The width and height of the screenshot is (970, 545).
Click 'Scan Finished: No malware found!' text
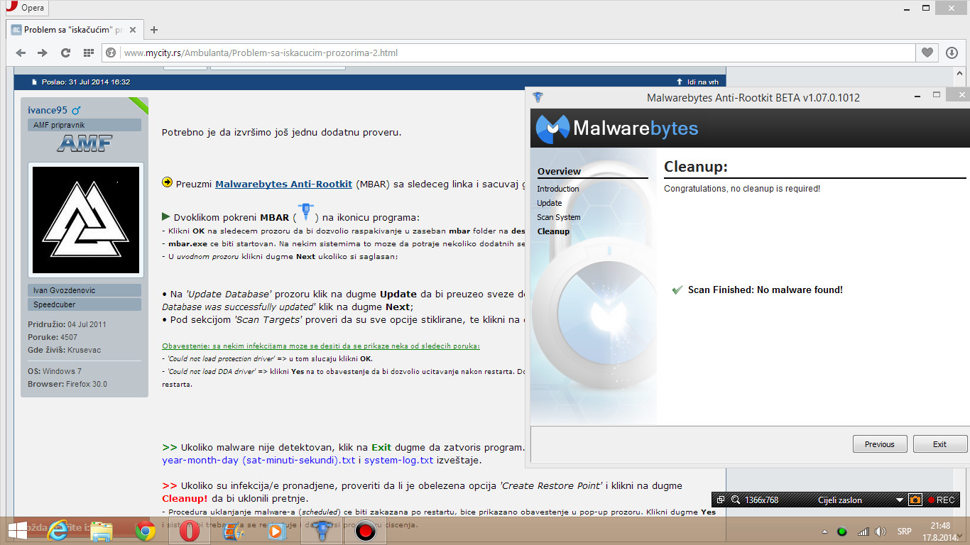765,290
